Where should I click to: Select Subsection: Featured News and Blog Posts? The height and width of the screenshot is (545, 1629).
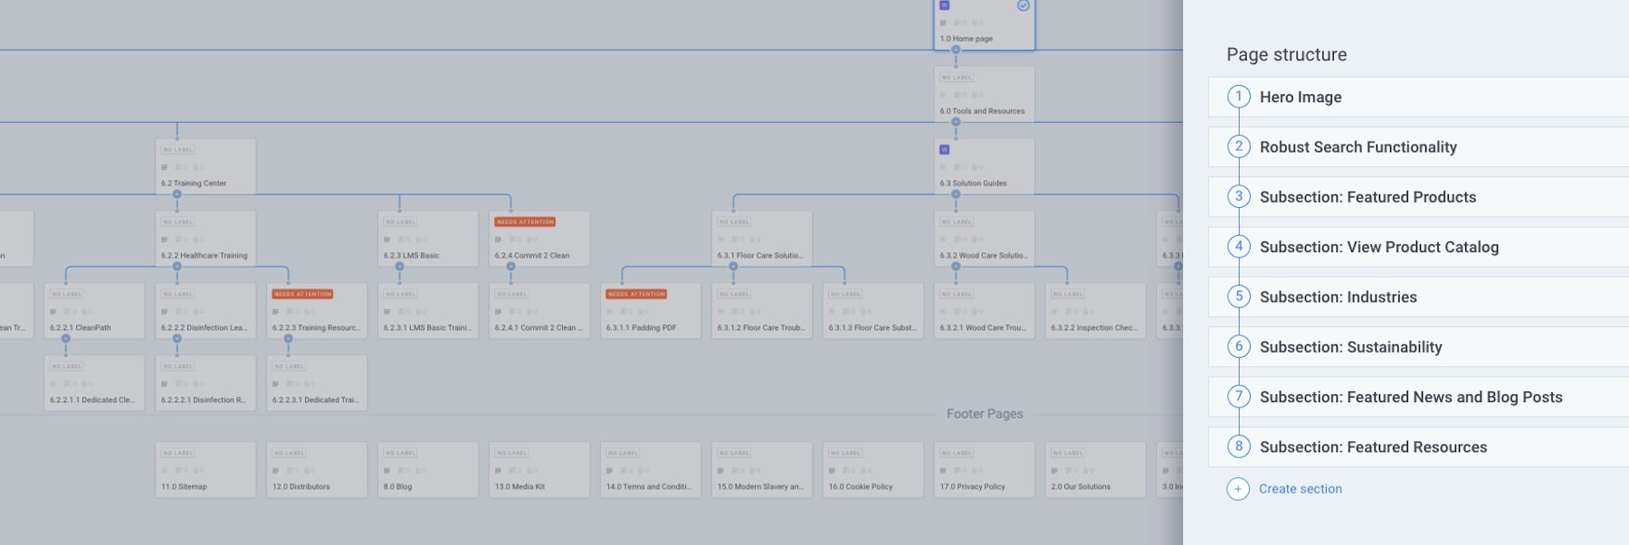(1418, 397)
